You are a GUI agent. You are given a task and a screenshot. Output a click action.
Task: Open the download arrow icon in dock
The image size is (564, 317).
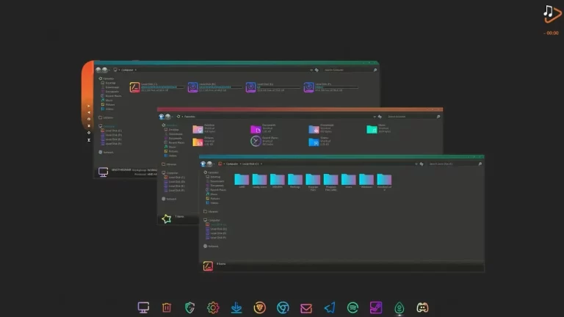point(236,307)
